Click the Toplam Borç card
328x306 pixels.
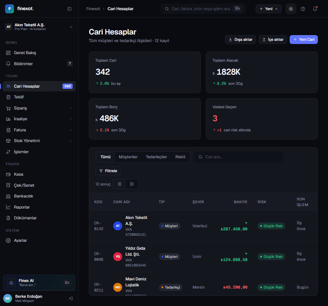[145, 119]
